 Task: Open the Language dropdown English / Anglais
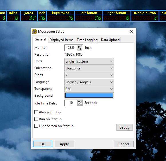[89, 82]
